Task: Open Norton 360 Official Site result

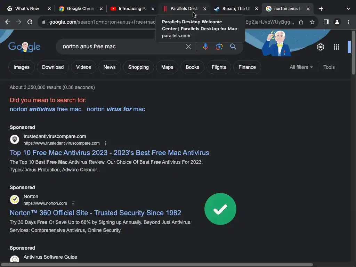Action: [x=95, y=213]
